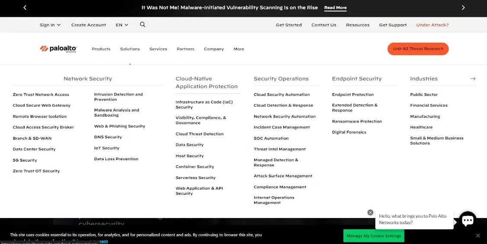Open the site search magnifier icon

[x=143, y=25]
